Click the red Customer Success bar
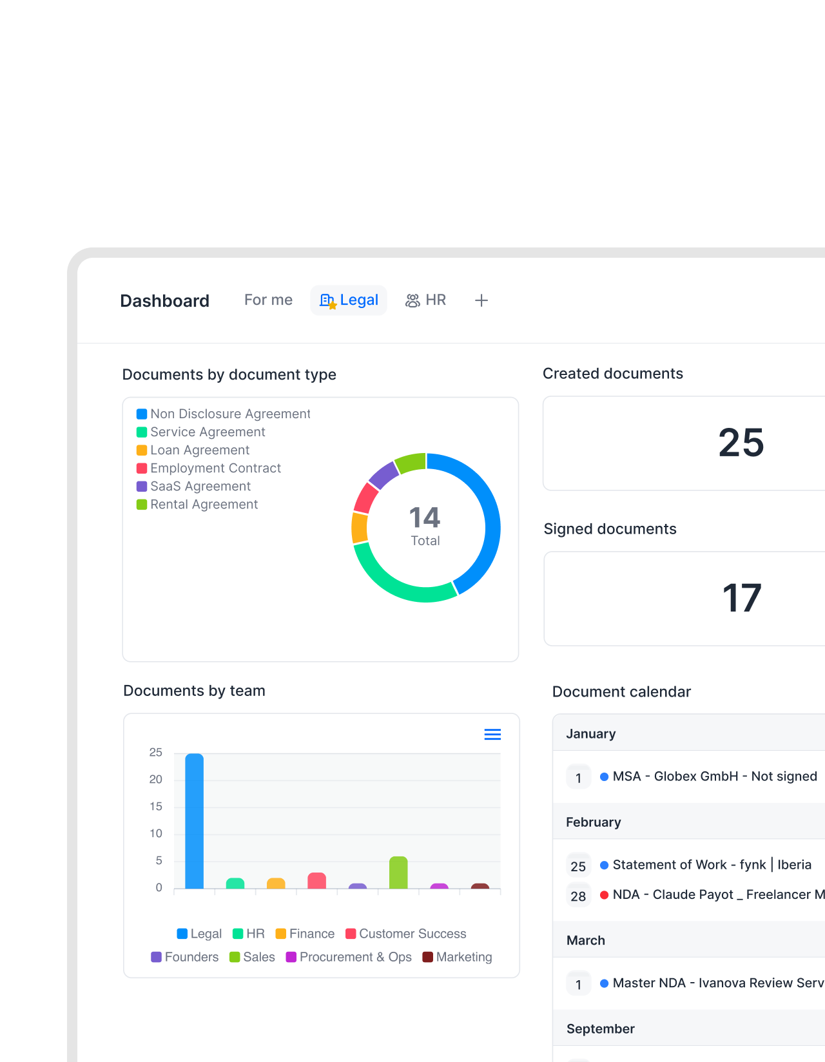Viewport: 825px width, 1062px height. 316,881
